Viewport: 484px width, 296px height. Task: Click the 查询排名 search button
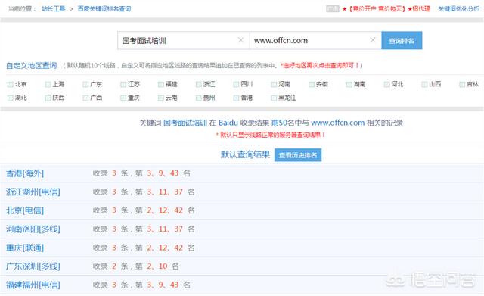pyautogui.click(x=402, y=40)
